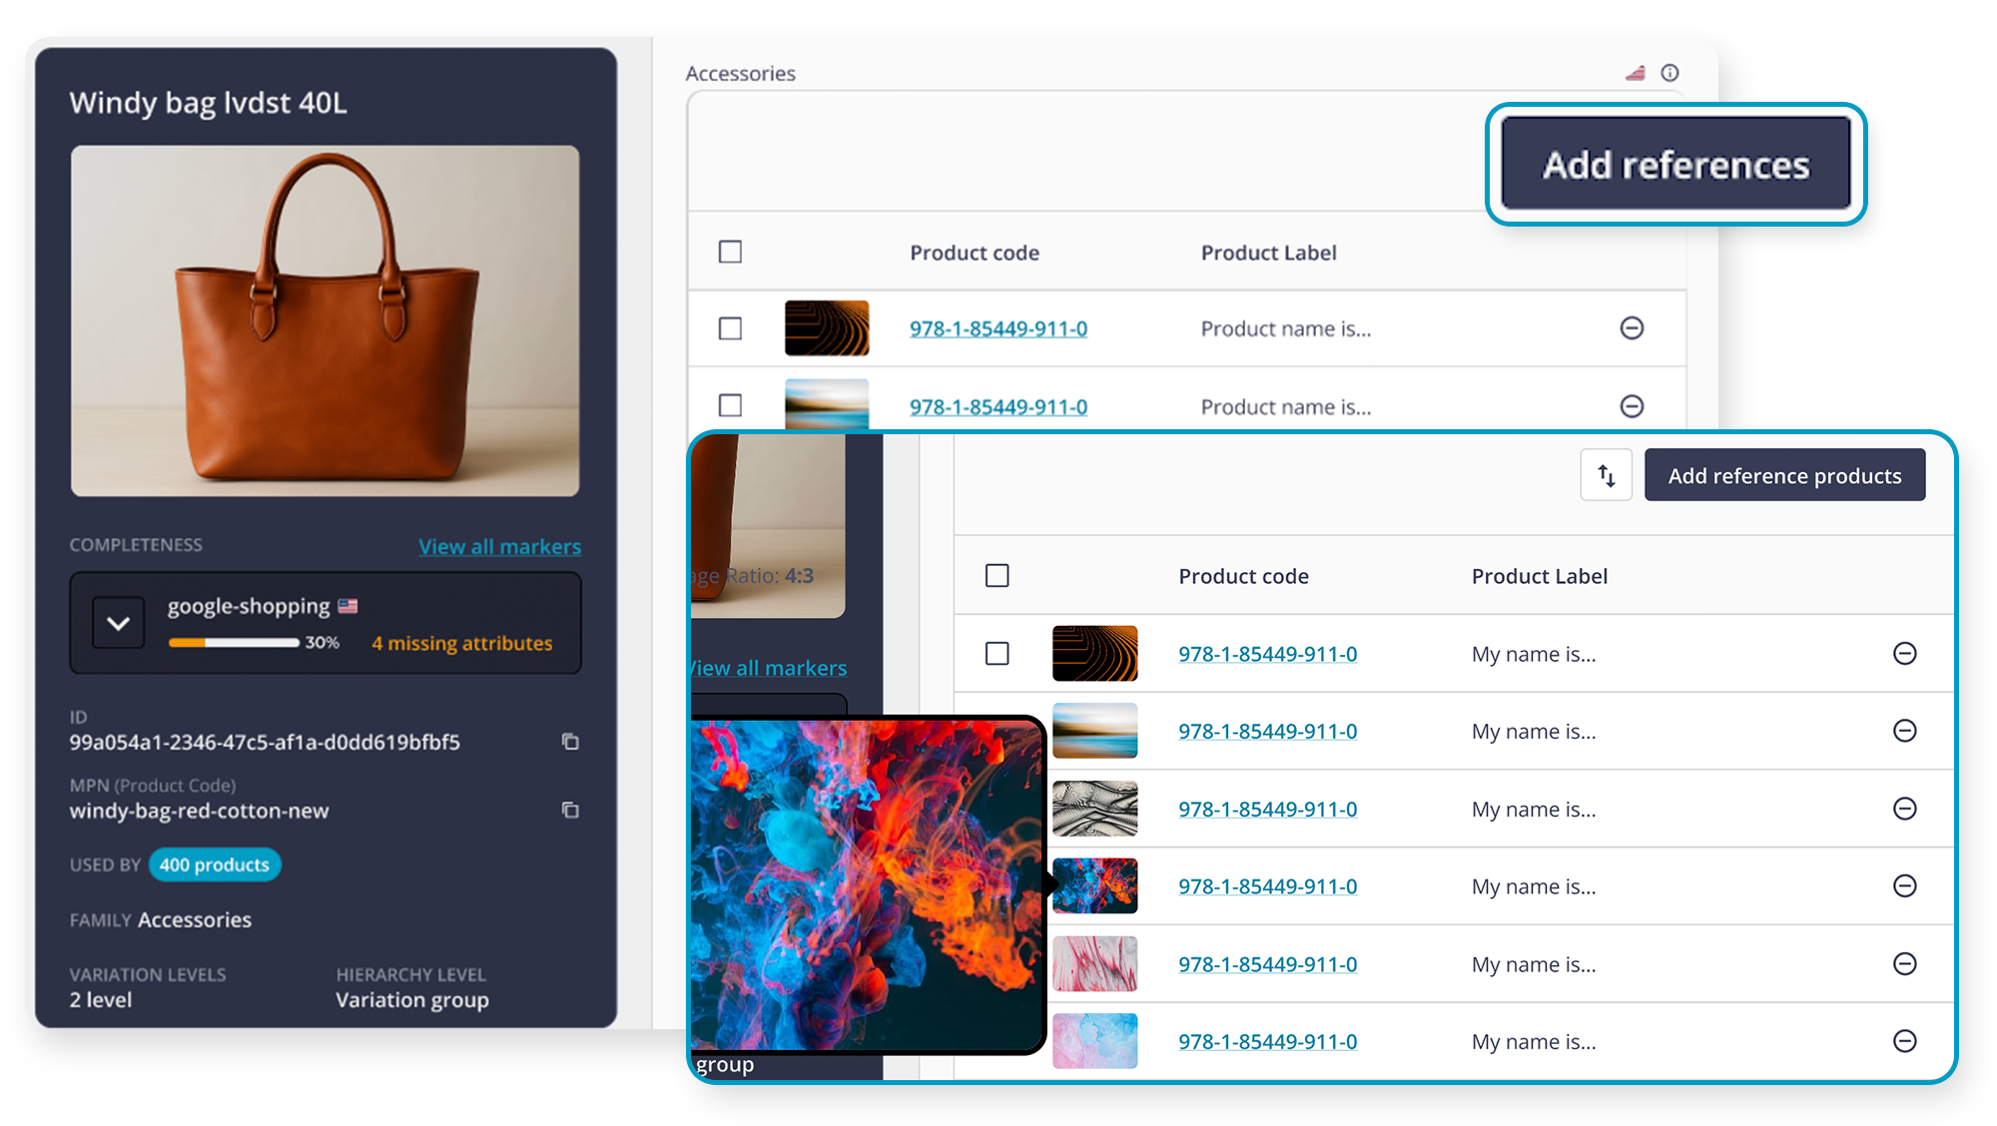Click the 400 products badge
Viewport: 1997px width, 1126px height.
coord(215,864)
